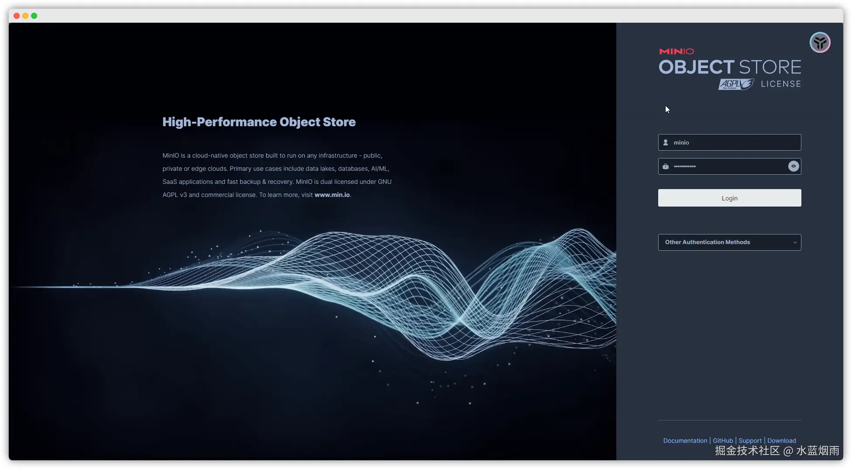Screen dimensions: 852x469
Task: Open the Support link
Action: (750, 441)
